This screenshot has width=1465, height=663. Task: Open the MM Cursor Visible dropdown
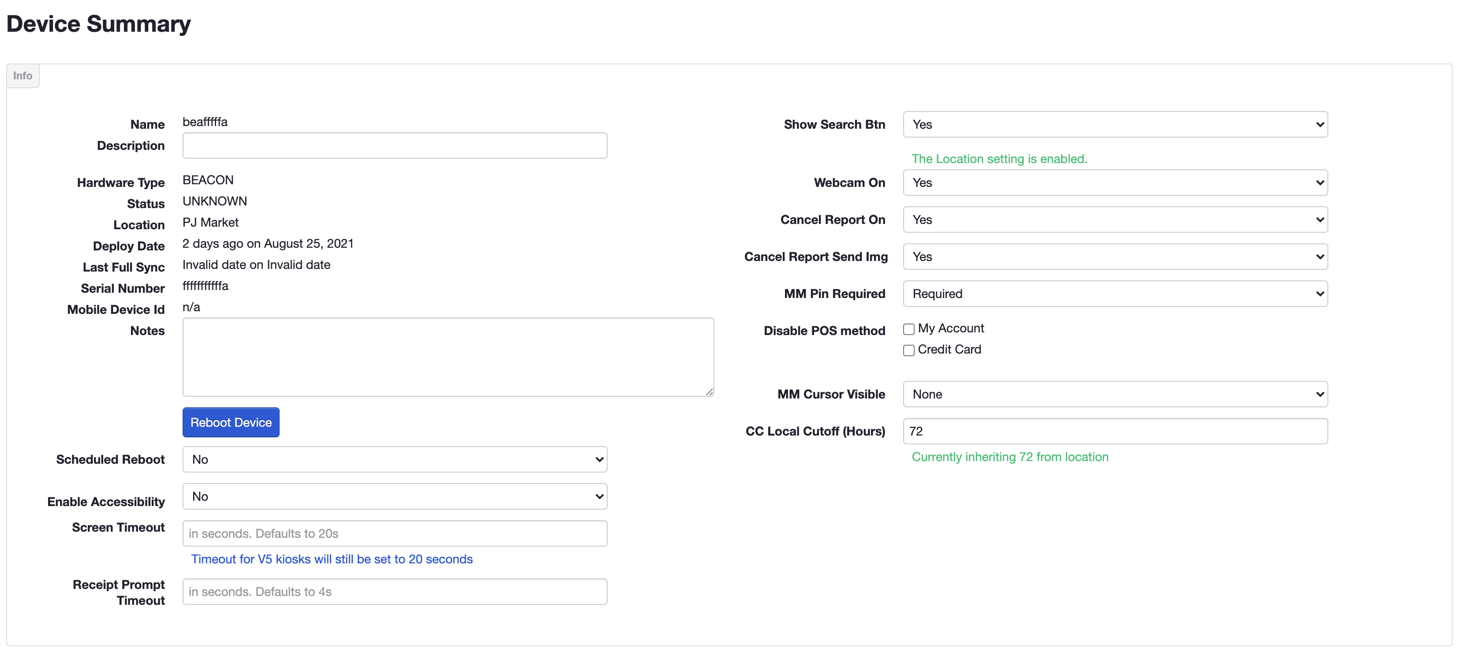[1115, 394]
